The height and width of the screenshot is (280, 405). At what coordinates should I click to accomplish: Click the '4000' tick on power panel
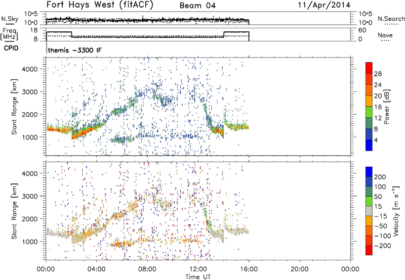coord(30,69)
